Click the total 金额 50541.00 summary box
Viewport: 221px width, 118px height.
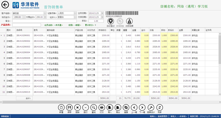click(x=185, y=98)
